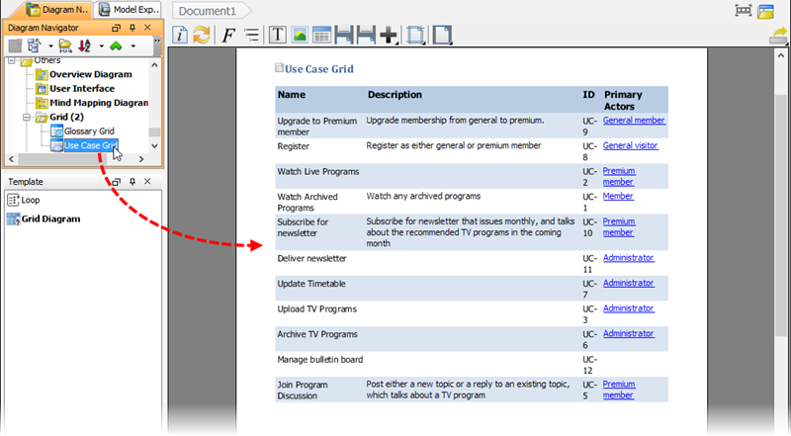
Task: Open the General visitor link
Action: point(630,145)
